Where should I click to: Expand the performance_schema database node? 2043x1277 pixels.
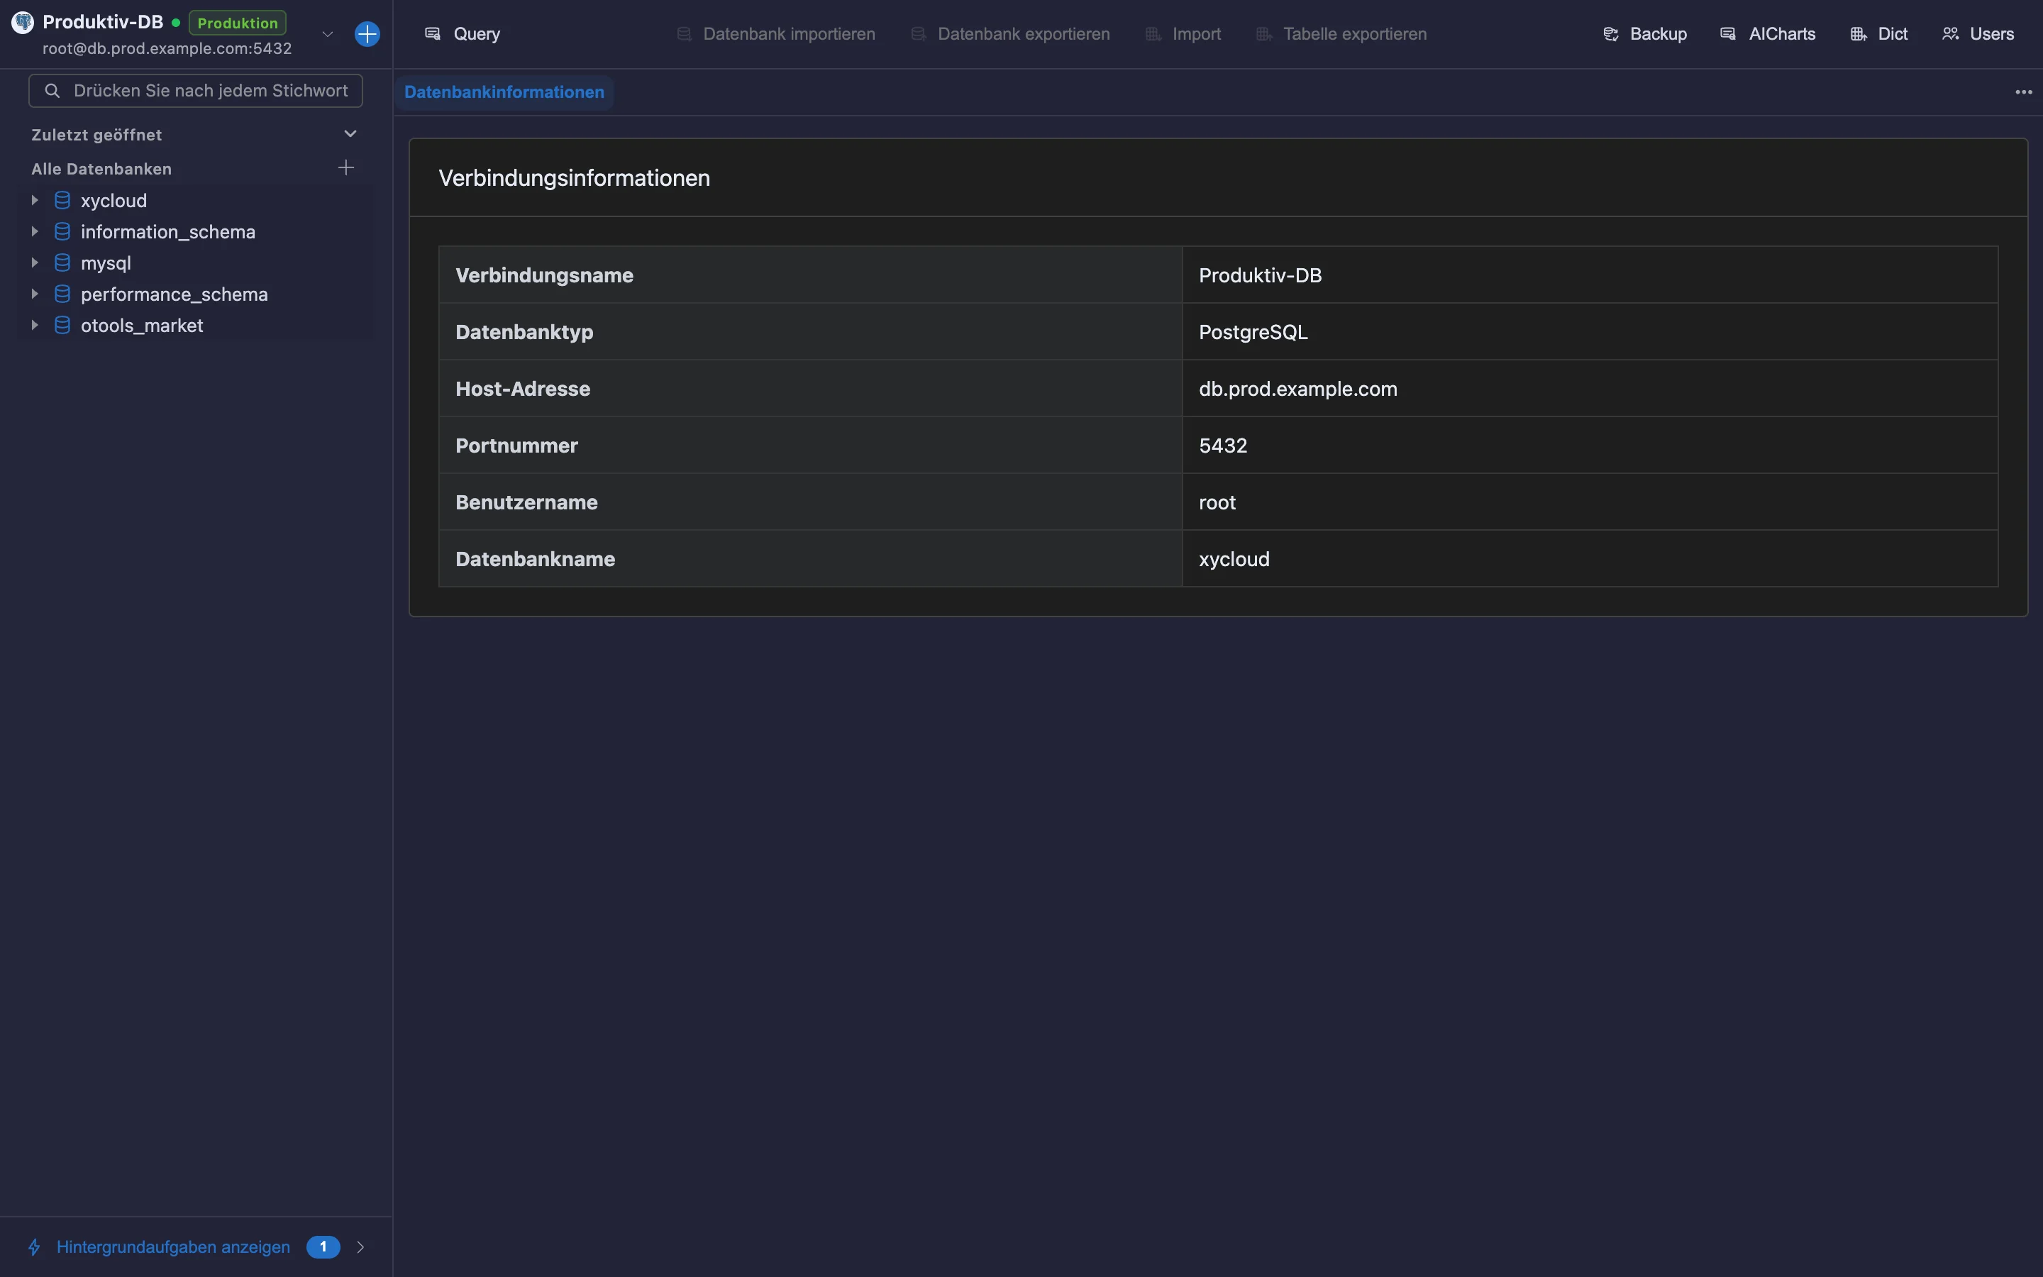click(35, 294)
